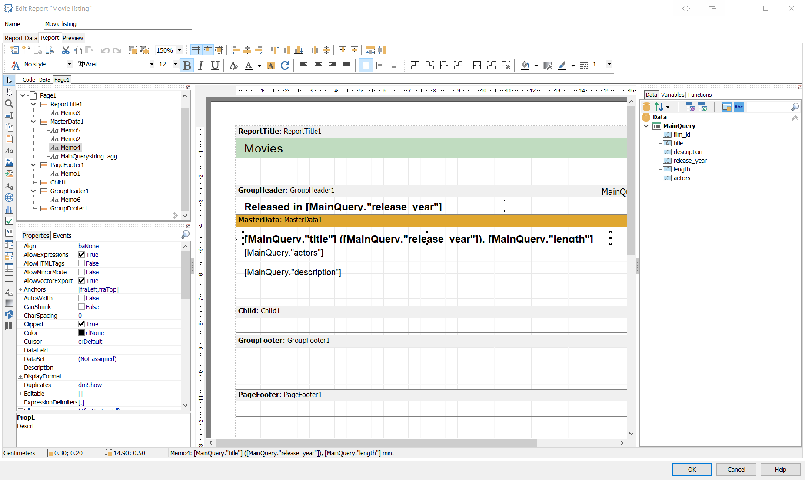
Task: Open the Arial font name dropdown
Action: tap(152, 65)
